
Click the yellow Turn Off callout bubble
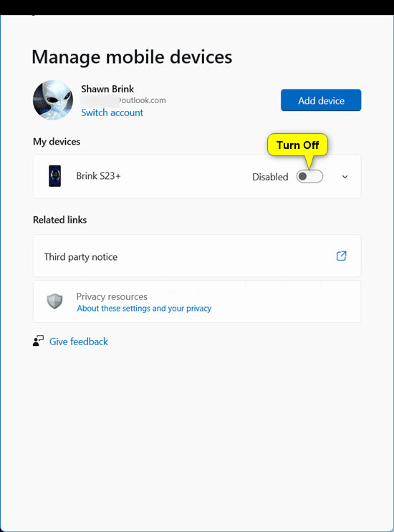click(297, 145)
